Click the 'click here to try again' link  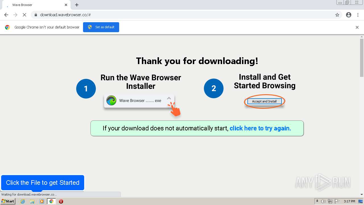pyautogui.click(x=260, y=128)
